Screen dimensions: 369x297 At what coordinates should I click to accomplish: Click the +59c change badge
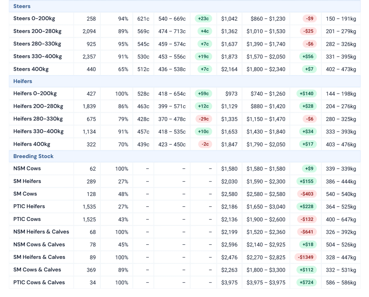tap(203, 93)
